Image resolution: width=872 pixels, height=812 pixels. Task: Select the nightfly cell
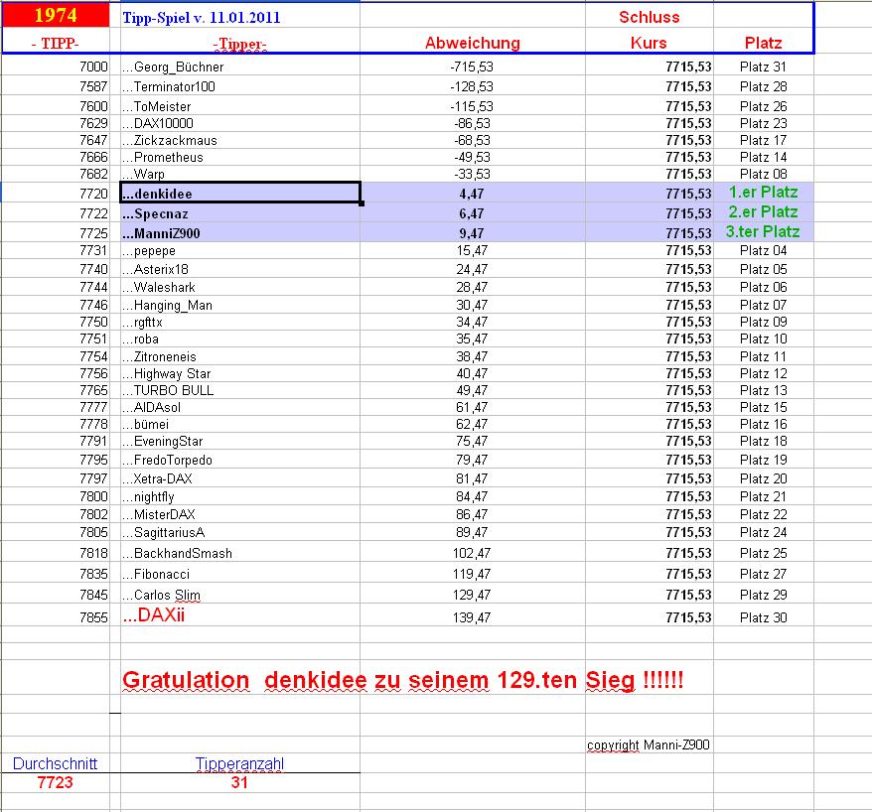pos(240,497)
